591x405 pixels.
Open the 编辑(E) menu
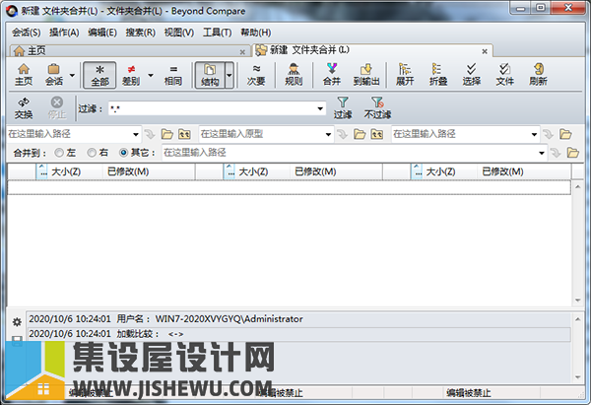tap(102, 33)
